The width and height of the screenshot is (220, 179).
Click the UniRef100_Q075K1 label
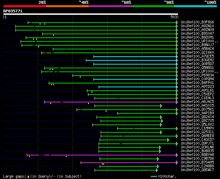tap(197, 109)
